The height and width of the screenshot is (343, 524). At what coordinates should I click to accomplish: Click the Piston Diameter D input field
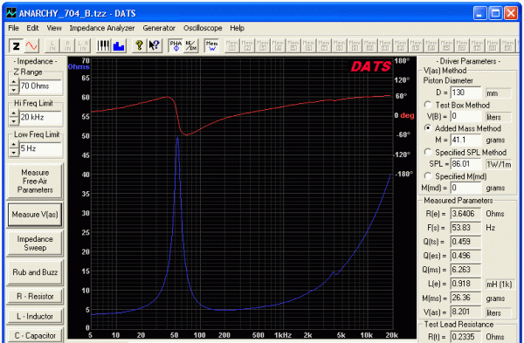pyautogui.click(x=465, y=93)
